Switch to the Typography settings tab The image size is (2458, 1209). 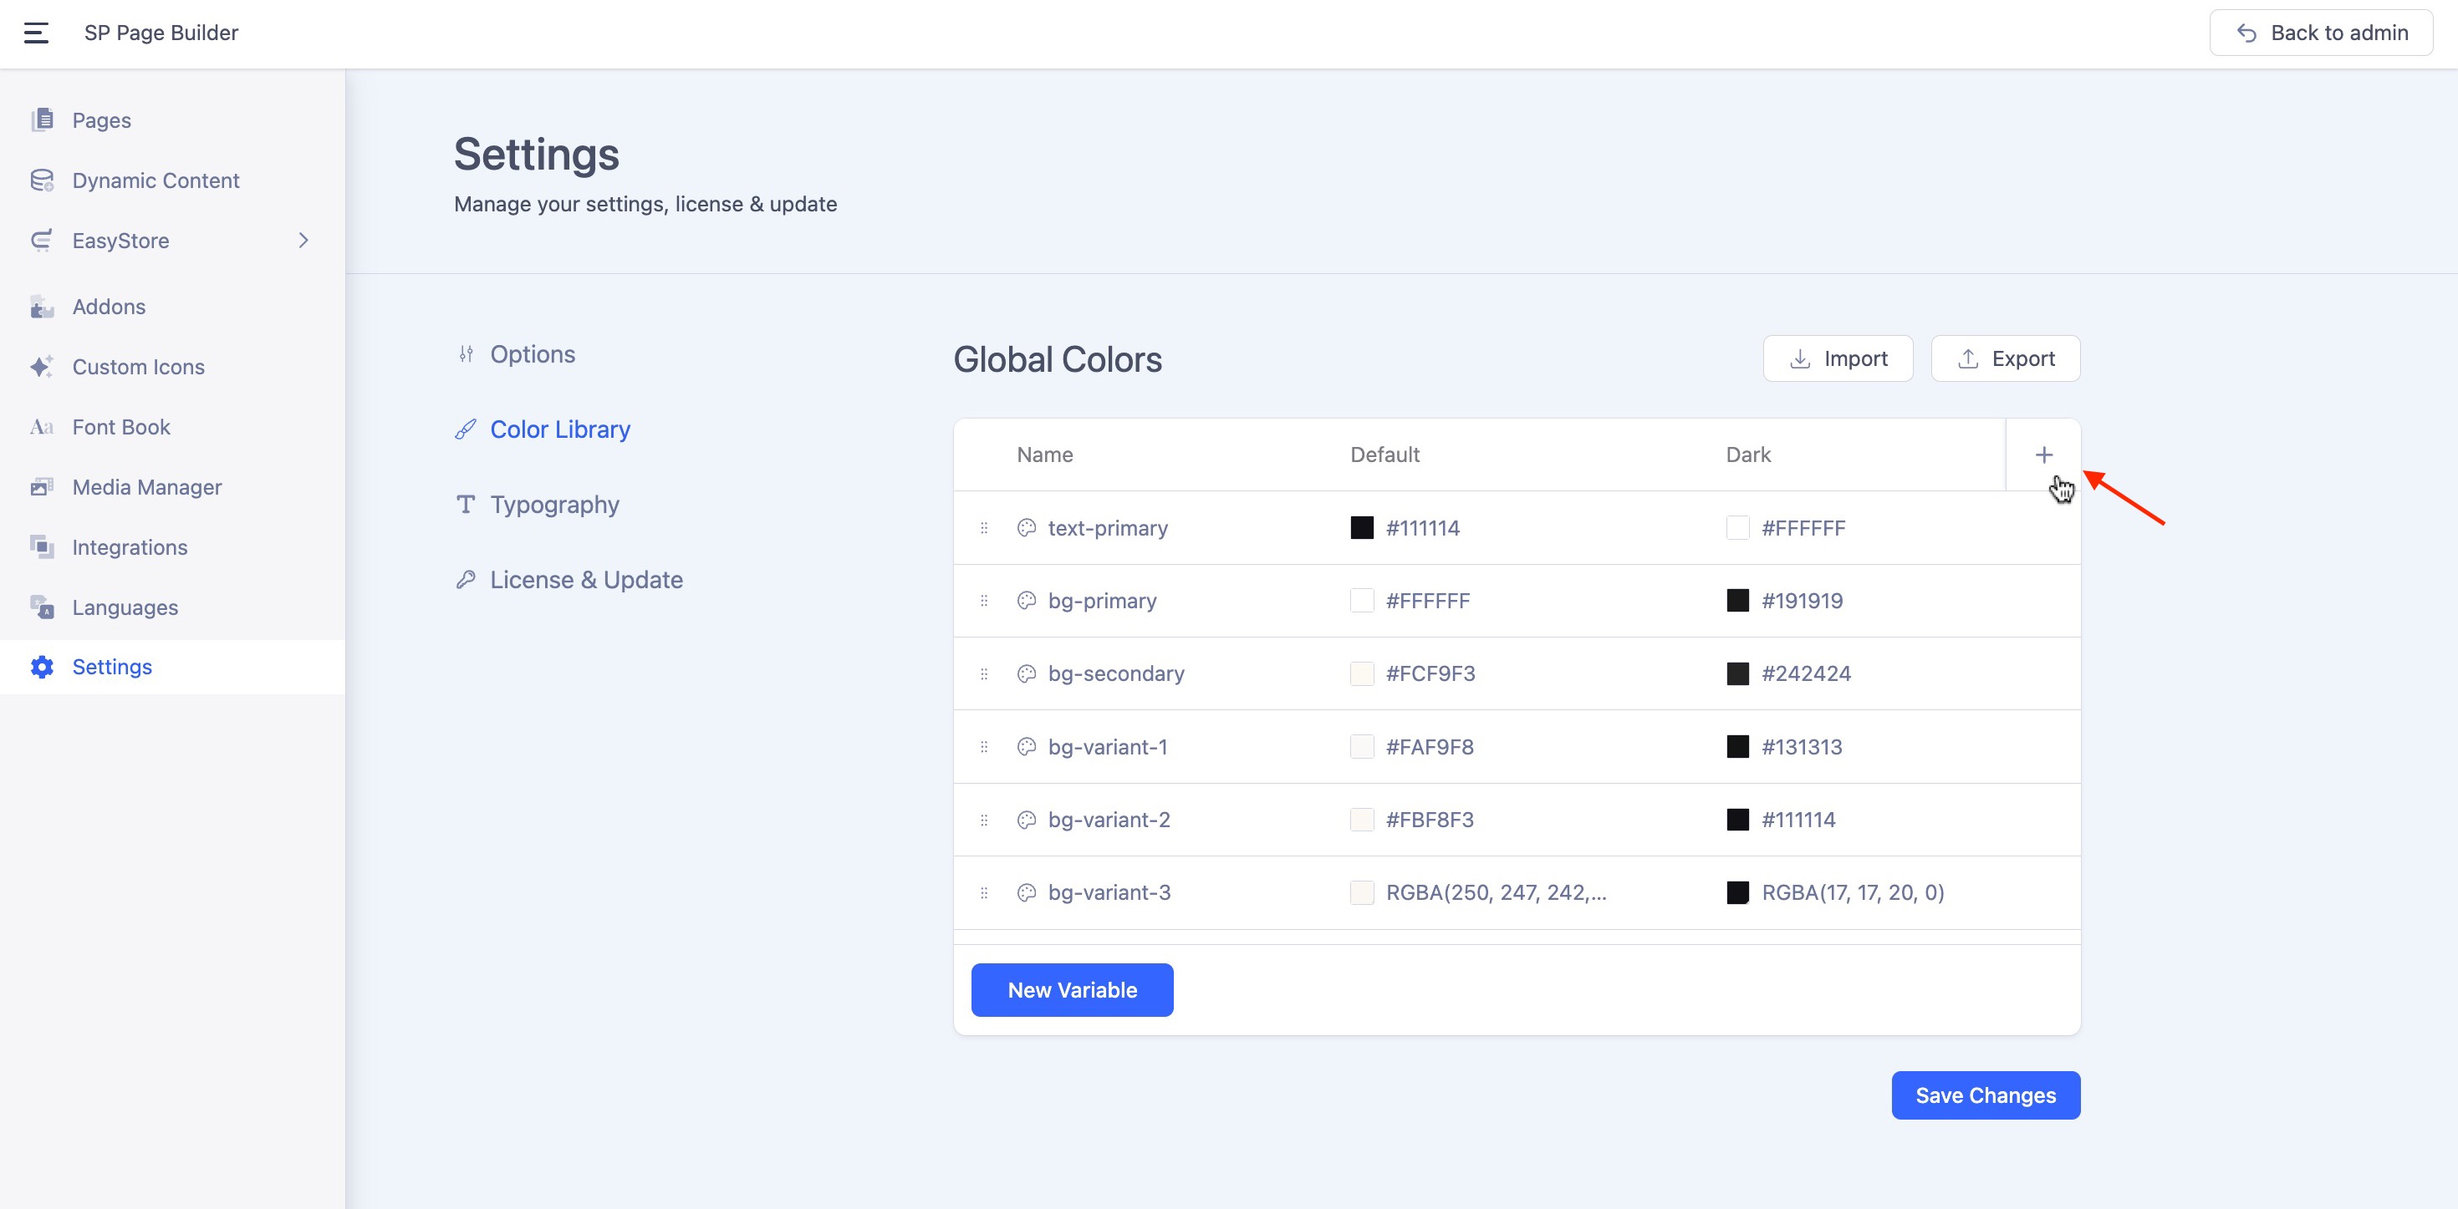click(553, 505)
